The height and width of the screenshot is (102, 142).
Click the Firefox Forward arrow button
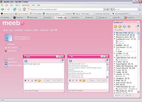tap(9, 9)
